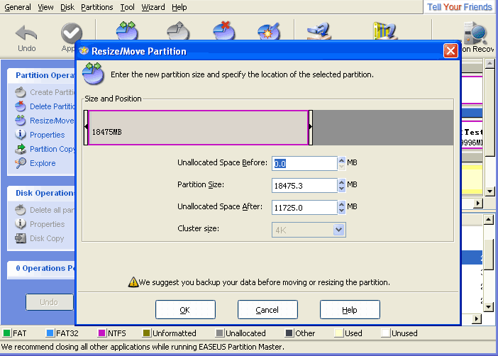Click the Unallocated Space After input field
The width and height of the screenshot is (498, 356).
tap(304, 207)
